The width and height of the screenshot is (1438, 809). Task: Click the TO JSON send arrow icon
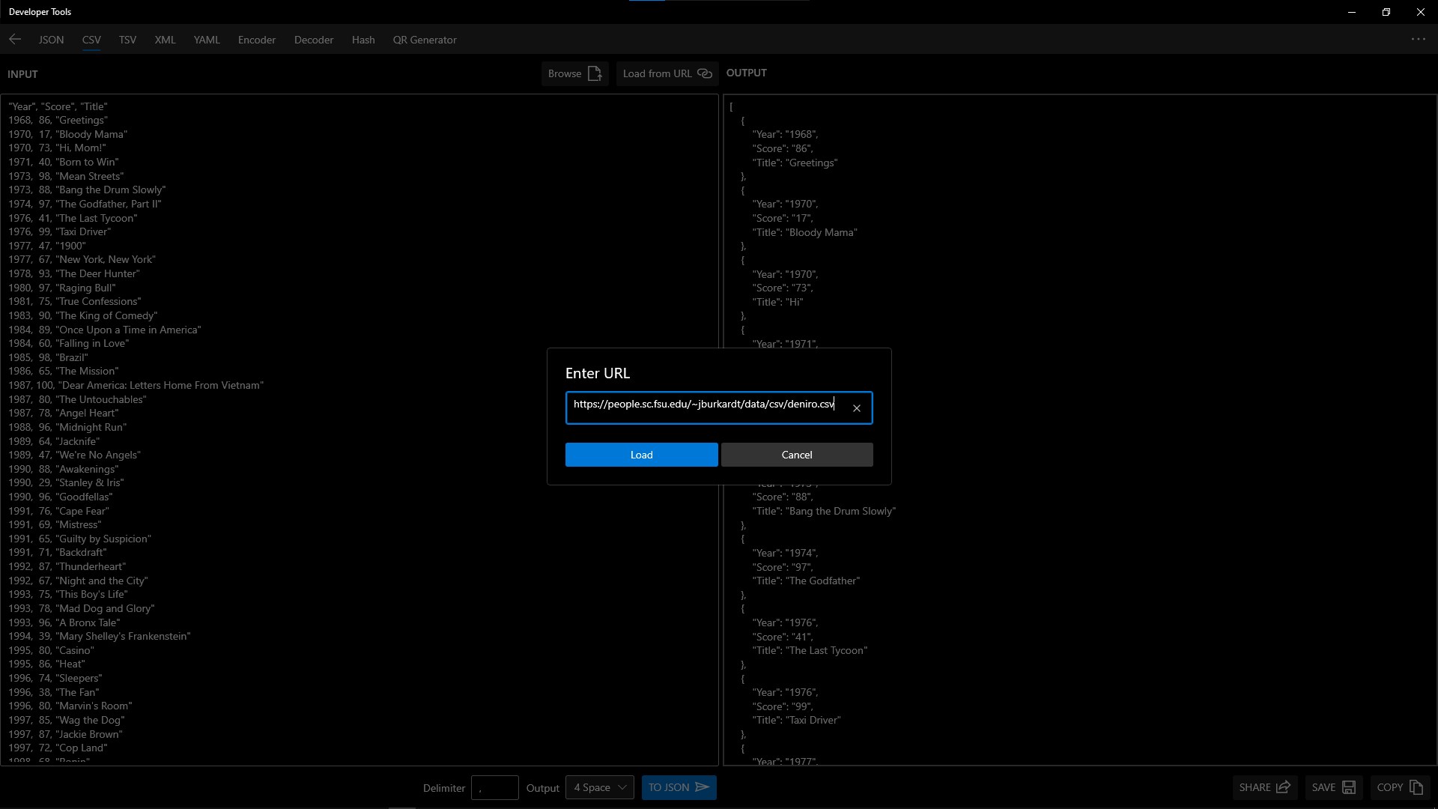[x=703, y=787]
